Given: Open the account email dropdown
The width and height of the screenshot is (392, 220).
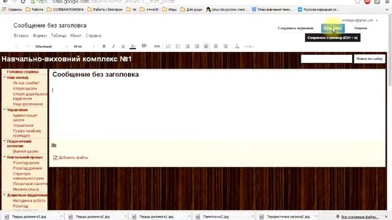Looking at the screenshot, I should tap(360, 20).
